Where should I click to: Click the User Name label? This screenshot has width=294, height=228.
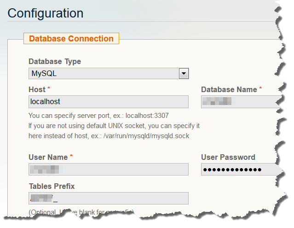[48, 157]
